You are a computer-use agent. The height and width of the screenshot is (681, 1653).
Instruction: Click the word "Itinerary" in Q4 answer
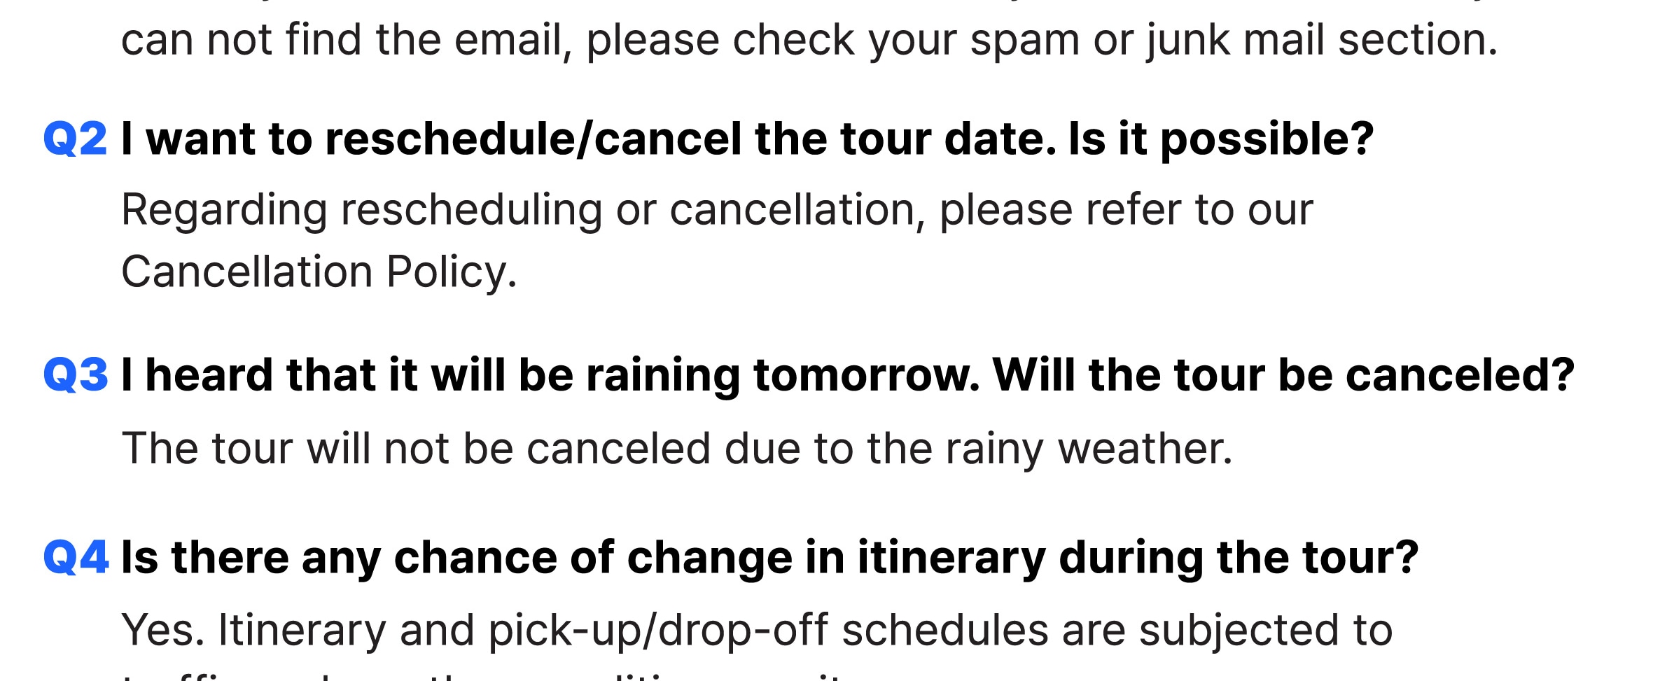(302, 631)
